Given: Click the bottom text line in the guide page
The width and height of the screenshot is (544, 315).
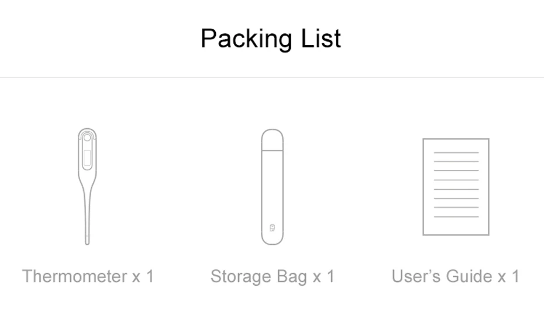Looking at the screenshot, I should 456,217.
